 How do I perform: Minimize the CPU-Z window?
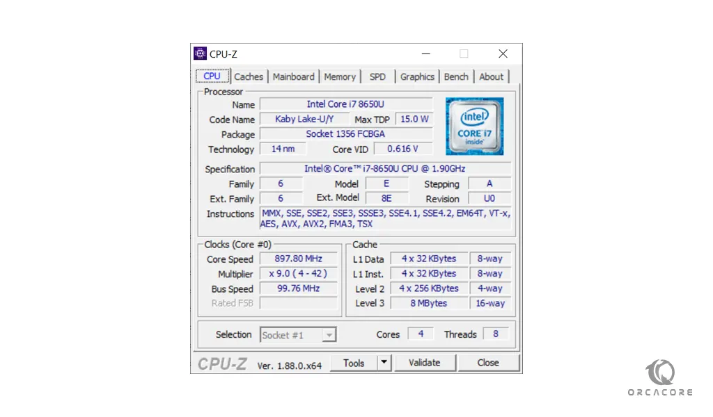[425, 54]
